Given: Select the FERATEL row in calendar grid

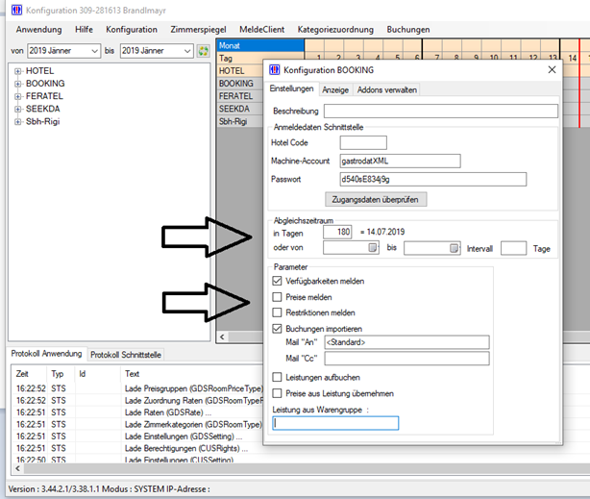Looking at the screenshot, I should pos(240,96).
